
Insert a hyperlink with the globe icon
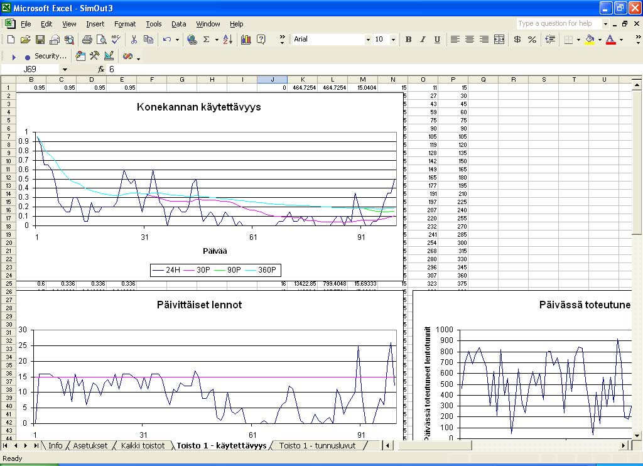pos(192,40)
